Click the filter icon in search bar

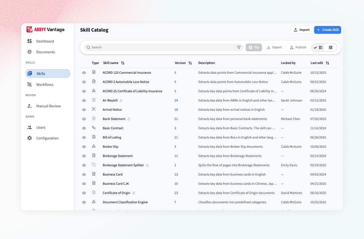point(239,47)
